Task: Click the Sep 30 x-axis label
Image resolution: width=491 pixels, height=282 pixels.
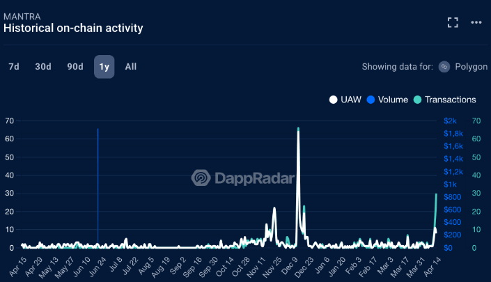Action: pyautogui.click(x=208, y=267)
